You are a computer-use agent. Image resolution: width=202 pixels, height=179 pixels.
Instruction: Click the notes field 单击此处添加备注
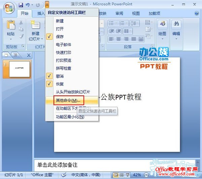coord(115,165)
